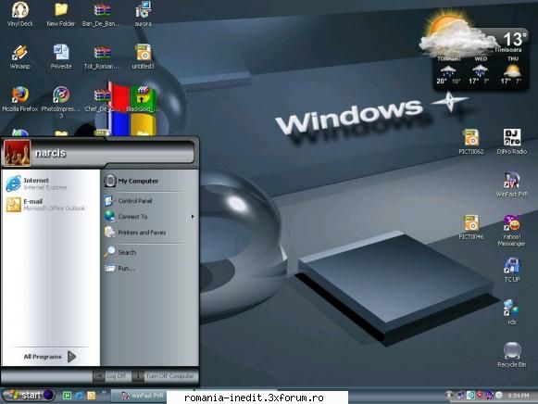This screenshot has height=404, width=538.
Task: Click Timisoara location label in weather widget
Action: pyautogui.click(x=508, y=50)
